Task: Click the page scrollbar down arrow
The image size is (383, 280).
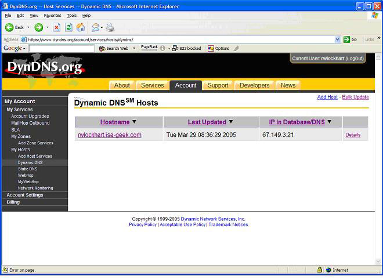Action: [x=378, y=262]
